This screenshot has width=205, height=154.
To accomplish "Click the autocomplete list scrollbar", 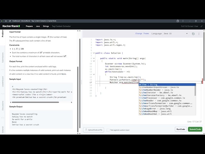I will click(x=195, y=91).
